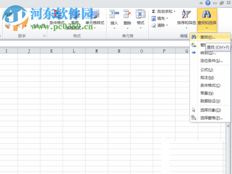
Task: Click the 单元格样式 label
Action: click(95, 23)
